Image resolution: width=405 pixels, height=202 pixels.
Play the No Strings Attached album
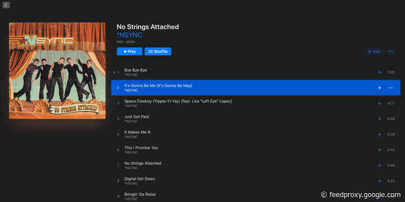tap(130, 51)
